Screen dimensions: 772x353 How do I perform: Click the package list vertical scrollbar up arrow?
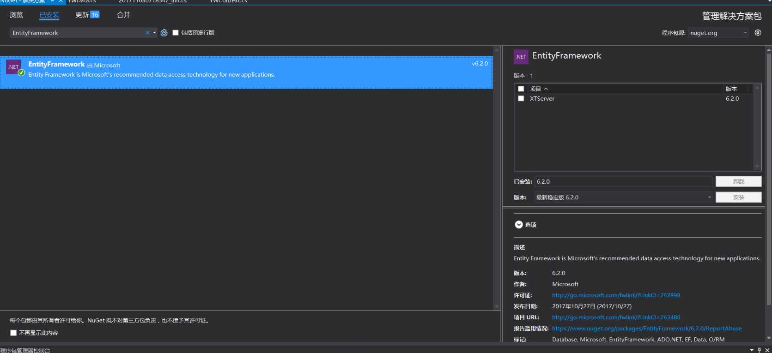(497, 49)
